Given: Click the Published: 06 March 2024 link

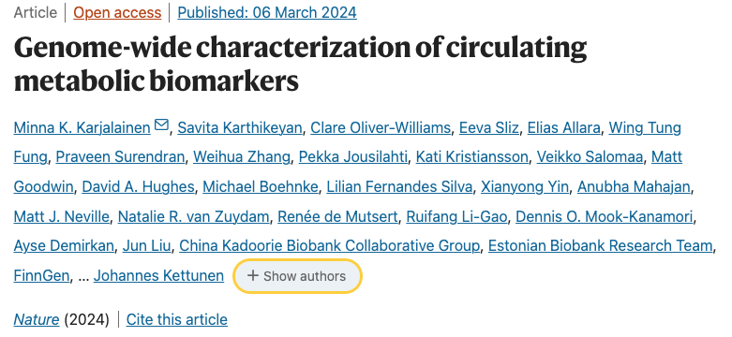Looking at the screenshot, I should pyautogui.click(x=267, y=12).
